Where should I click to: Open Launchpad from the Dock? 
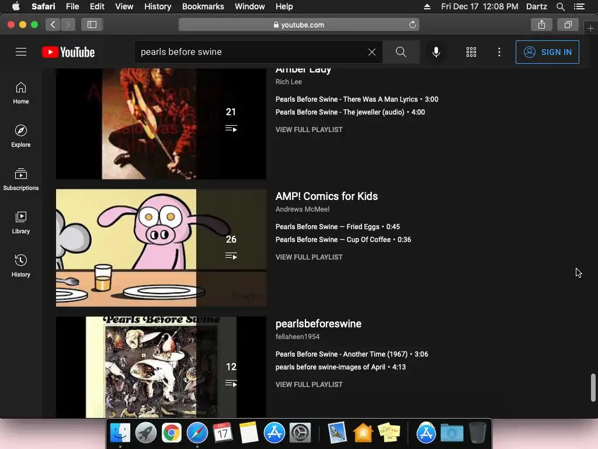pyautogui.click(x=145, y=433)
